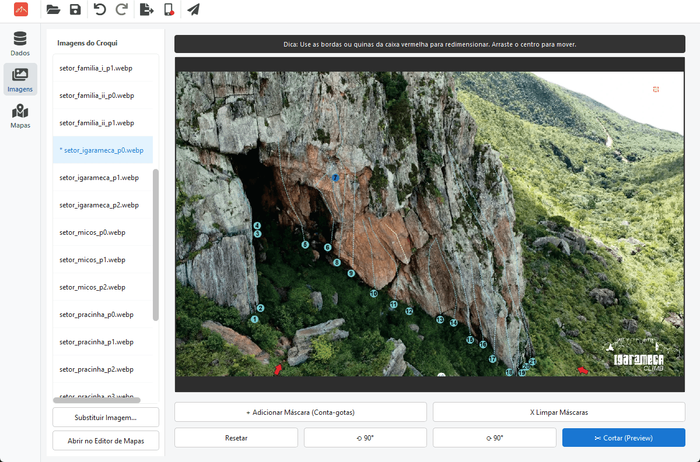The image size is (700, 462).
Task: Switch to the Imagens section in the sidebar
Action: [x=20, y=80]
